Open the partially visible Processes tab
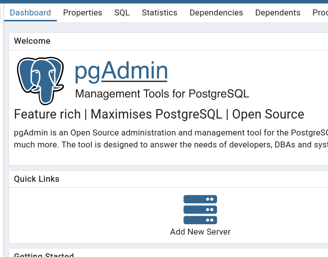This screenshot has height=257, width=328. click(320, 12)
